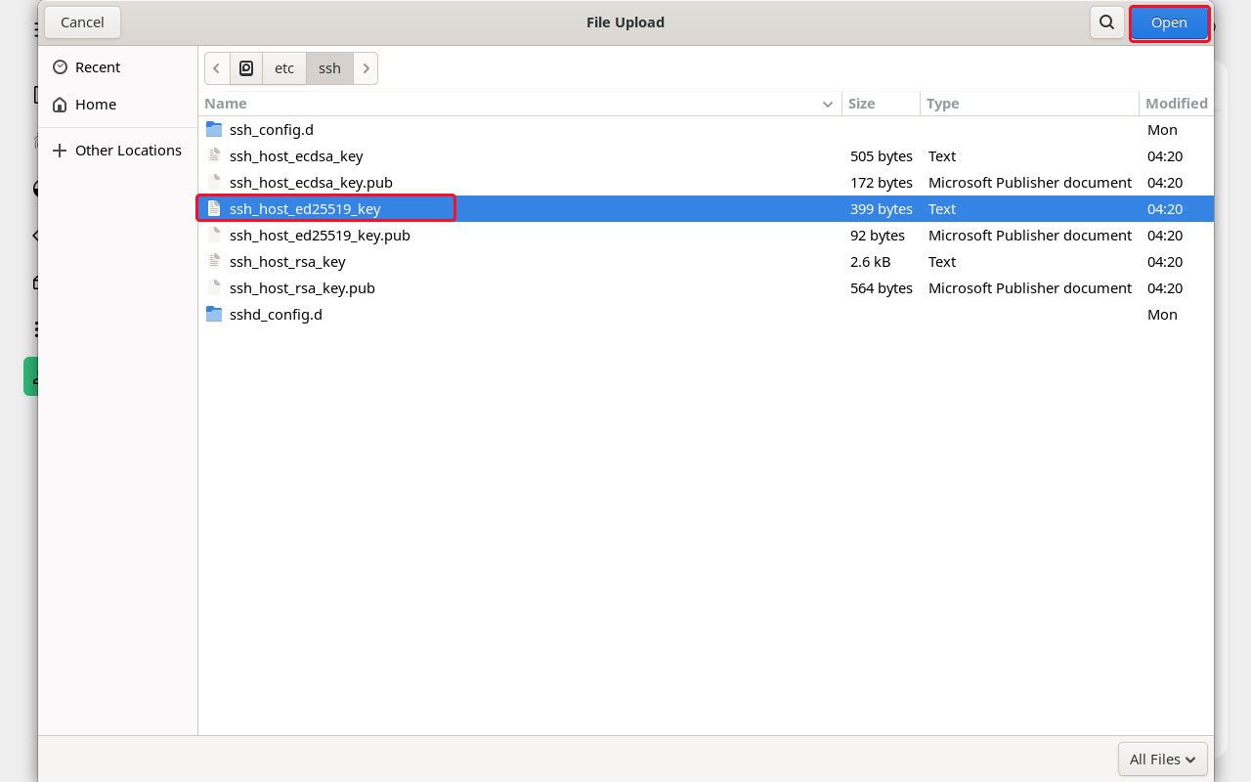Click the forward arrow in path bar
Viewport: 1251px width, 782px height.
(x=366, y=68)
